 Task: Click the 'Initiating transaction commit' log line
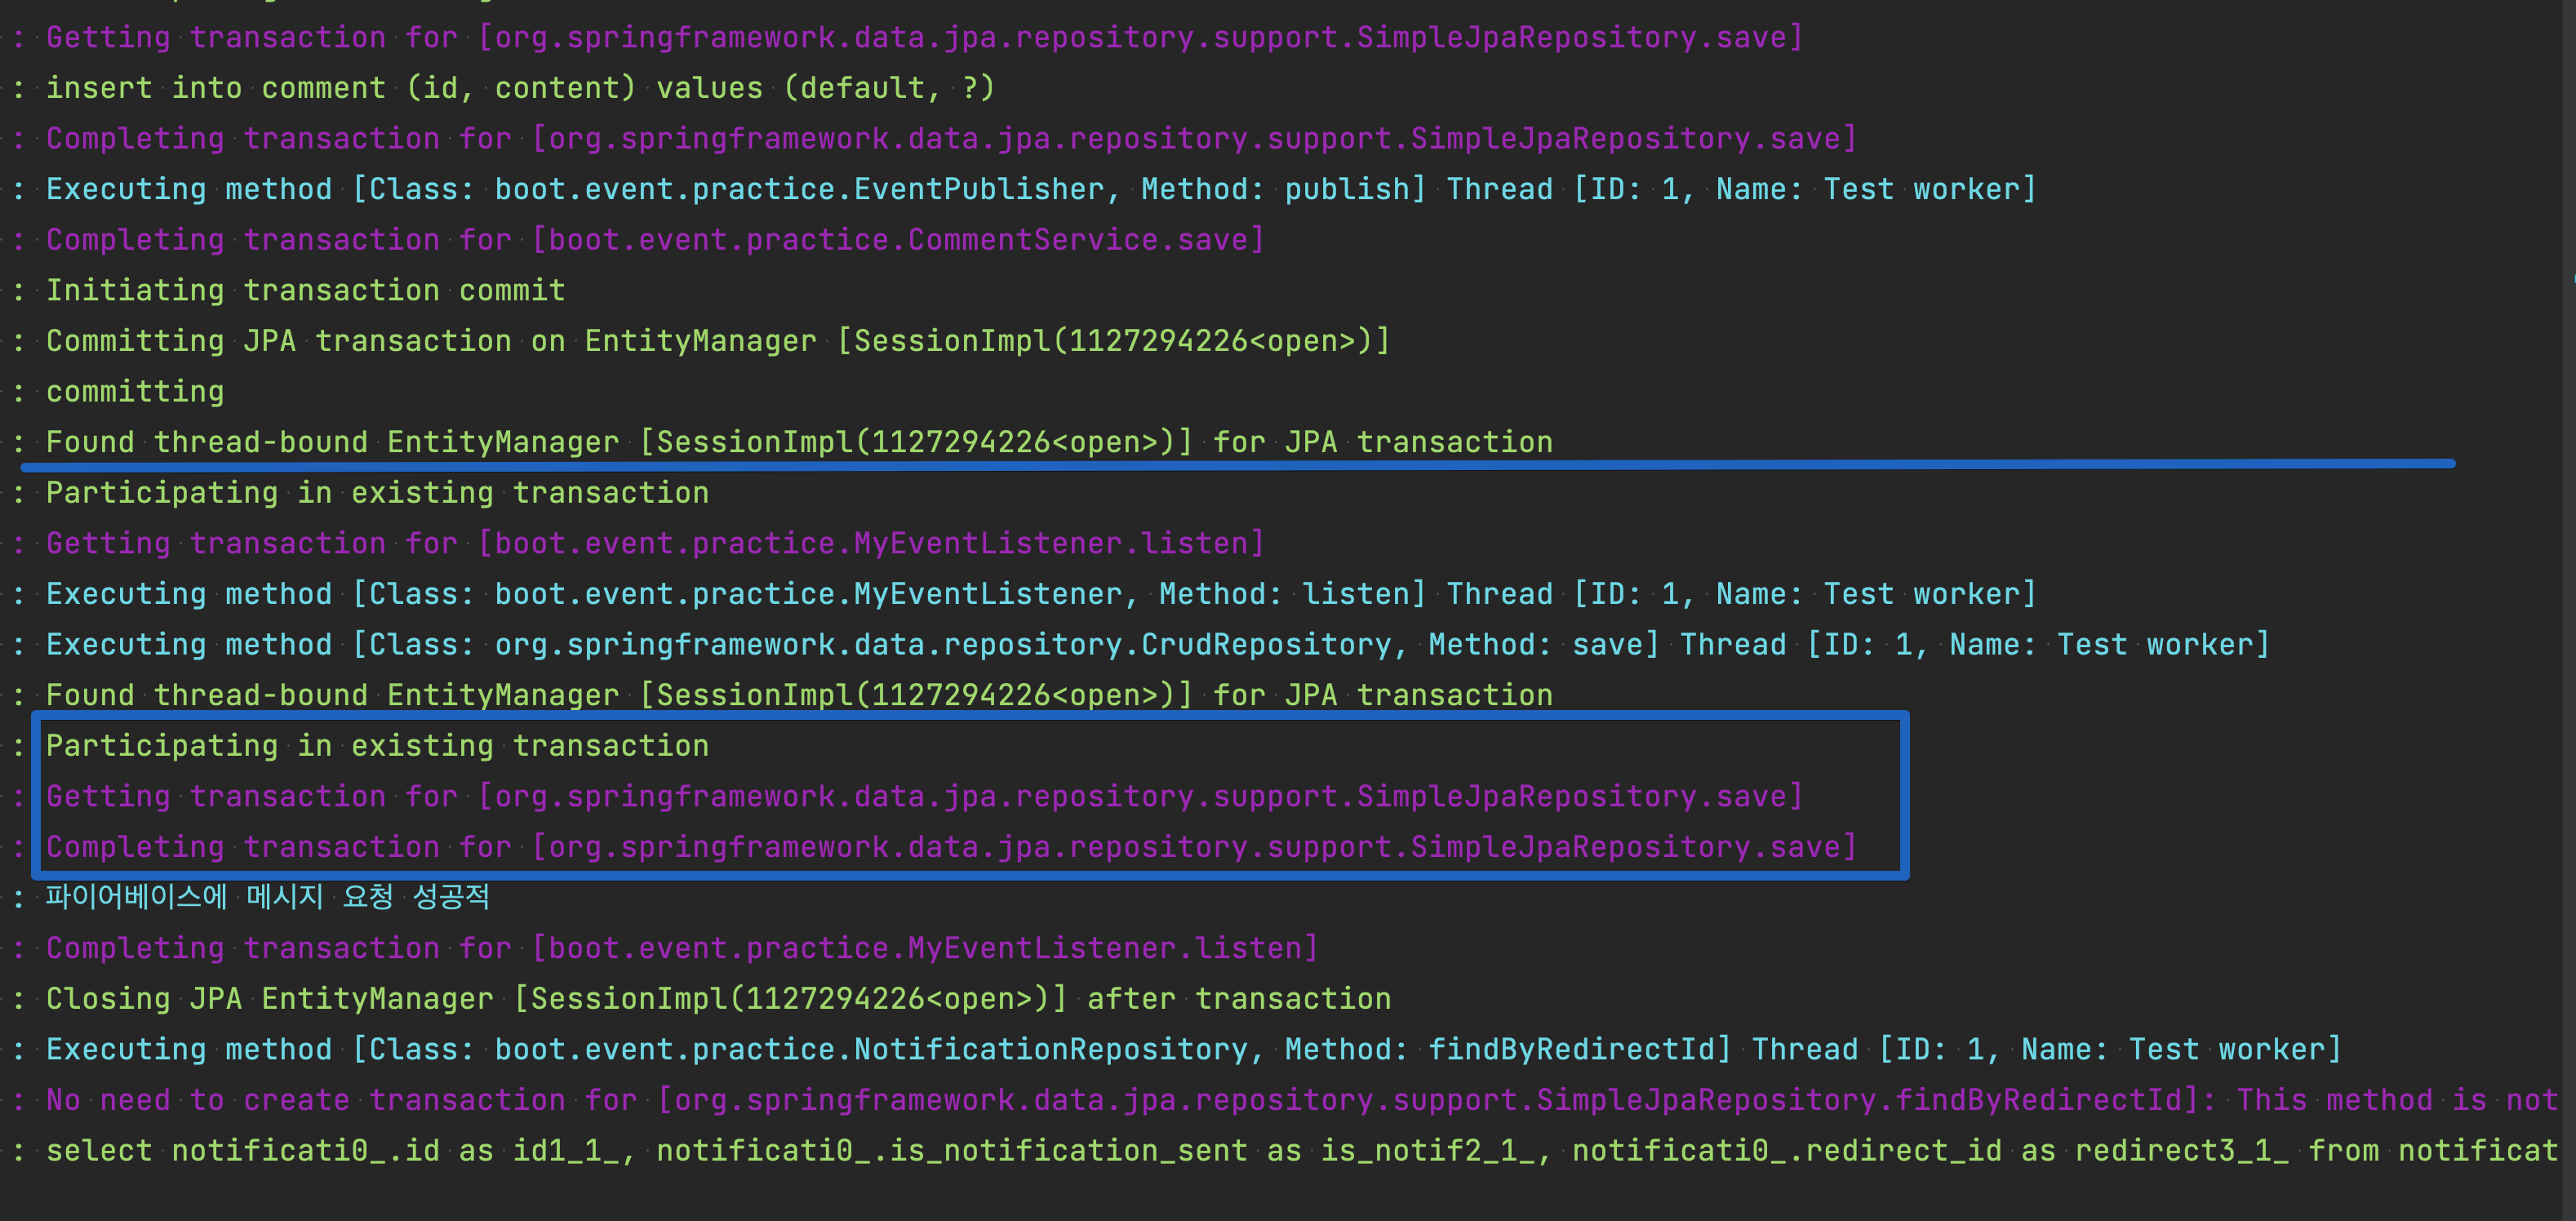[305, 290]
